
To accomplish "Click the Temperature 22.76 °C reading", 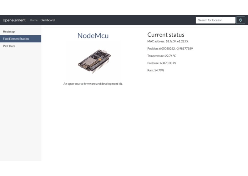I will 162,56.
